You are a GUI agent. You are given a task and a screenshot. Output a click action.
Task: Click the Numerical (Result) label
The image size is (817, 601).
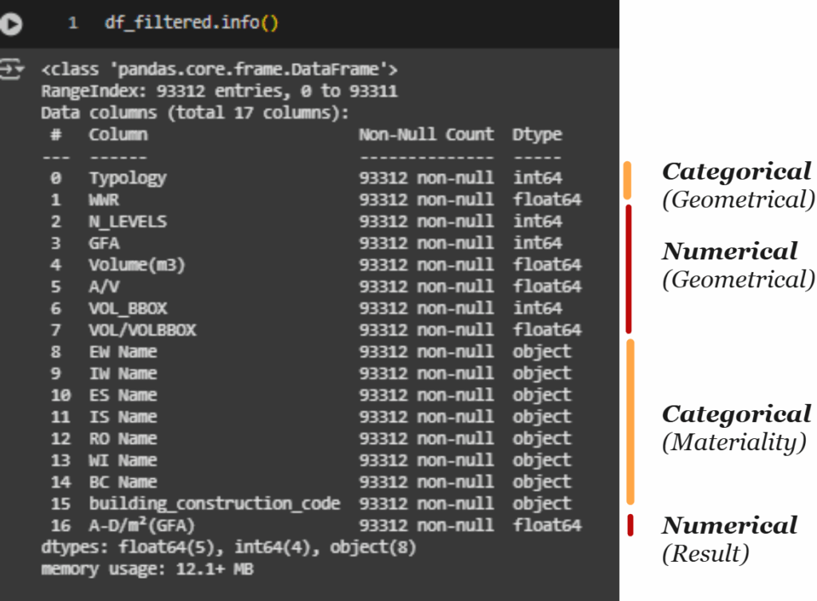pos(729,539)
